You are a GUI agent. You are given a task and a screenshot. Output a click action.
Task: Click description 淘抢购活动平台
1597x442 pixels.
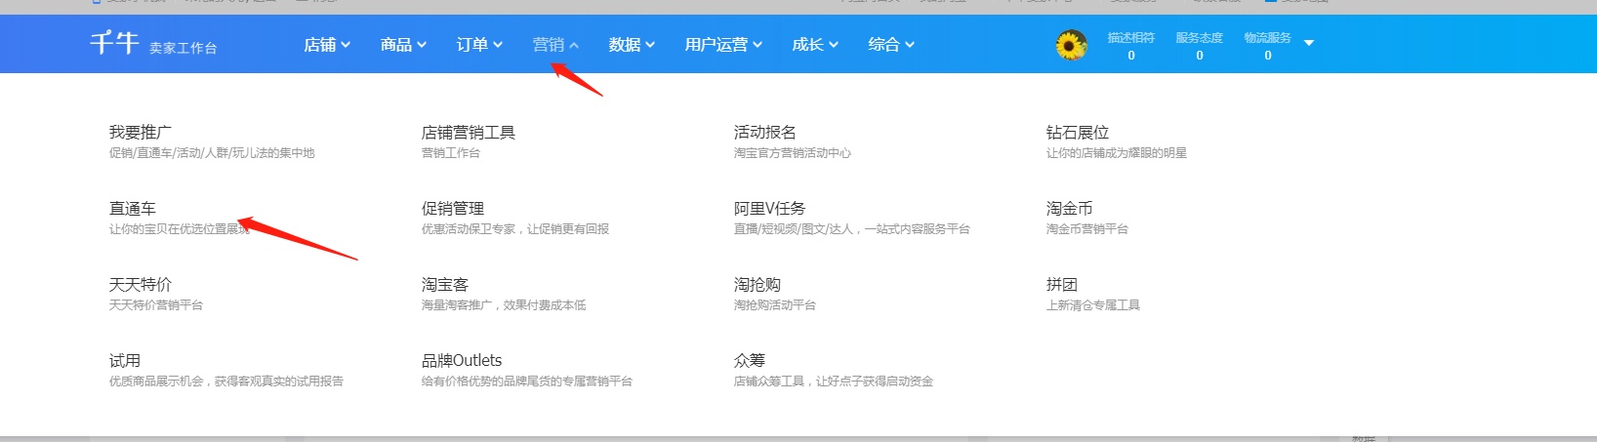pyautogui.click(x=775, y=305)
